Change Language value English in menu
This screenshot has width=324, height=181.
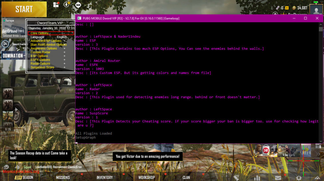(62, 37)
